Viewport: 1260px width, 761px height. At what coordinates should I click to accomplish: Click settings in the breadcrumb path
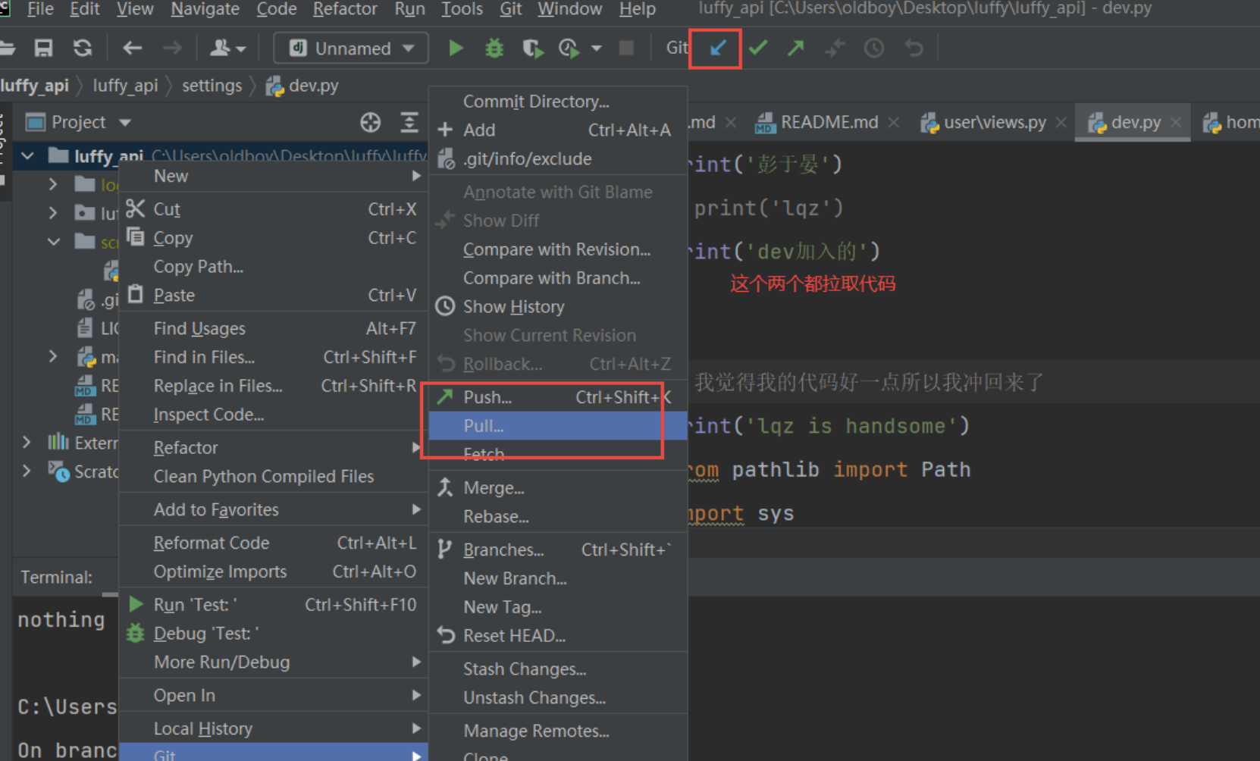click(x=212, y=86)
